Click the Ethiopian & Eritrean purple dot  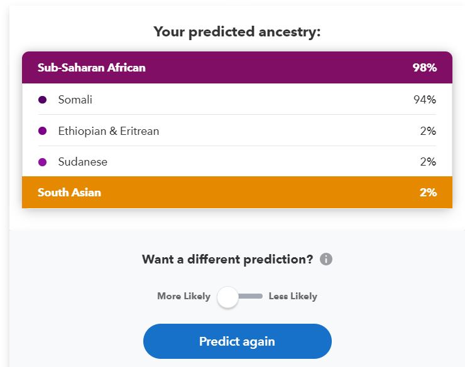pyautogui.click(x=43, y=131)
